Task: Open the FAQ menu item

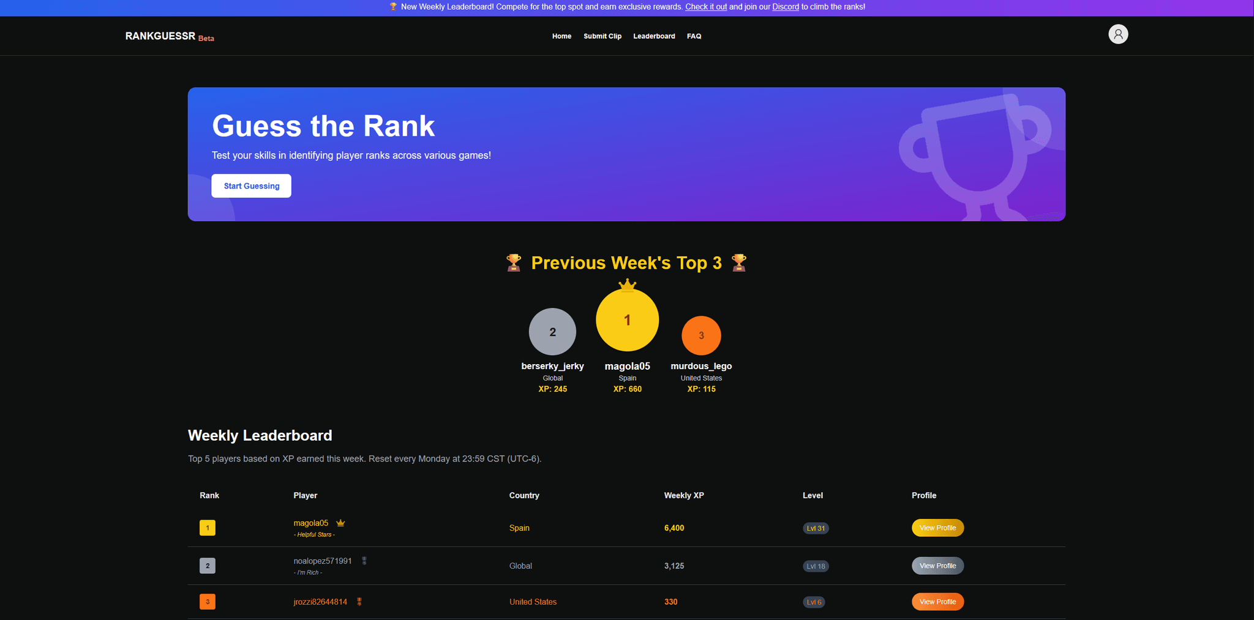Action: coord(694,36)
